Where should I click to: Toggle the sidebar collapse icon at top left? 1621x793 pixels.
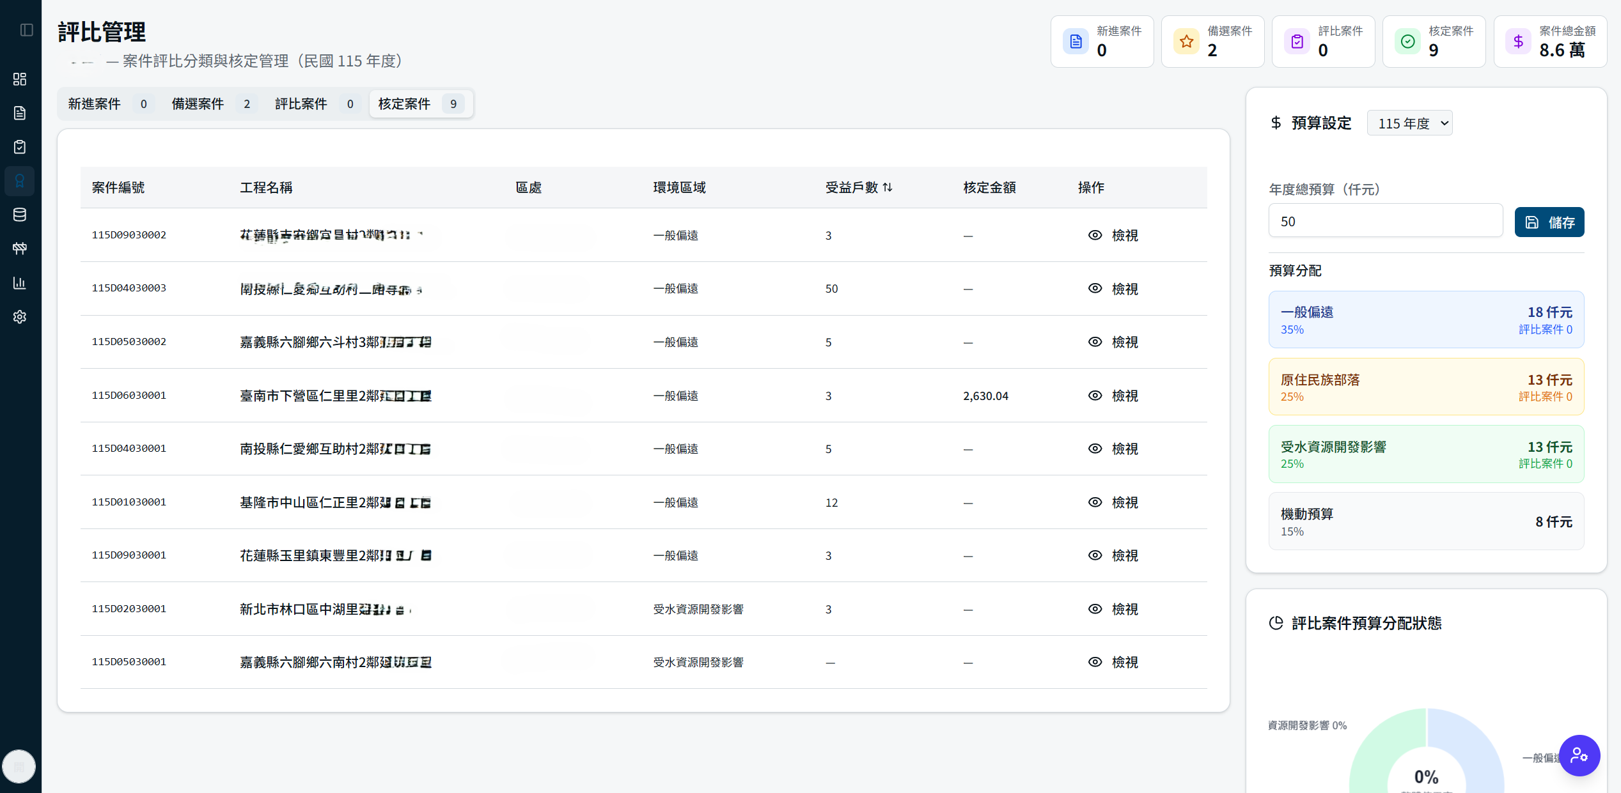click(26, 29)
